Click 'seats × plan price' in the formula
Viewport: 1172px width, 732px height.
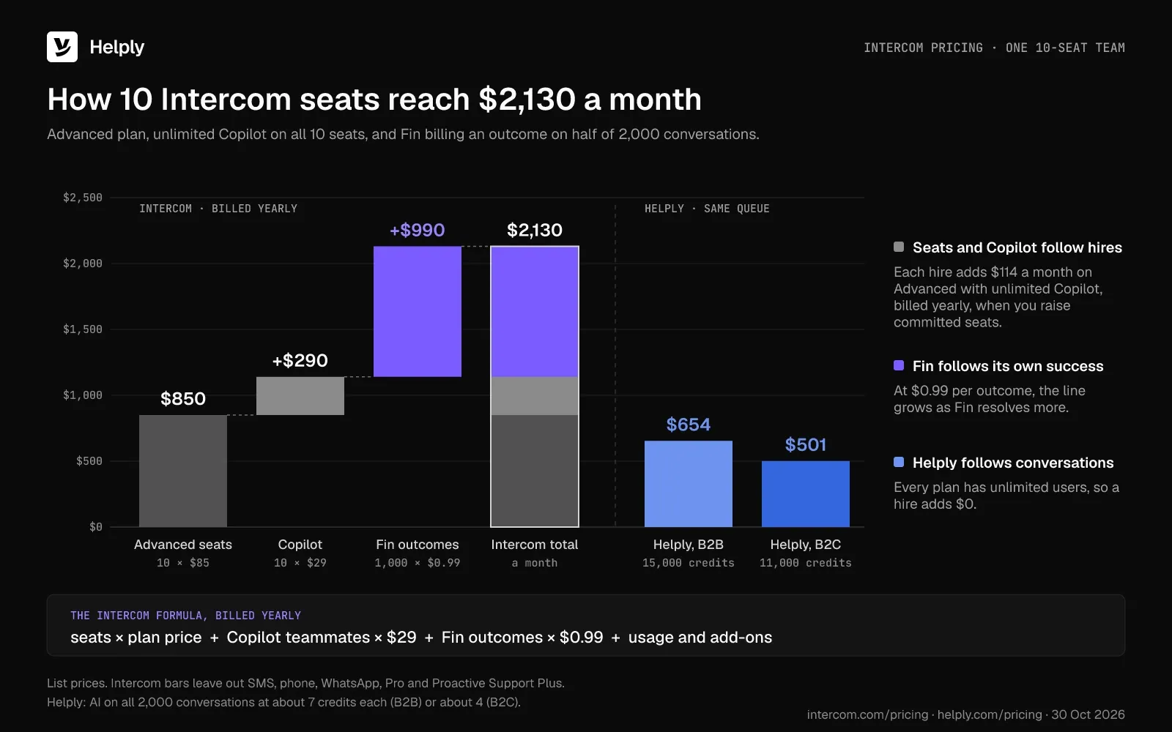(x=136, y=638)
